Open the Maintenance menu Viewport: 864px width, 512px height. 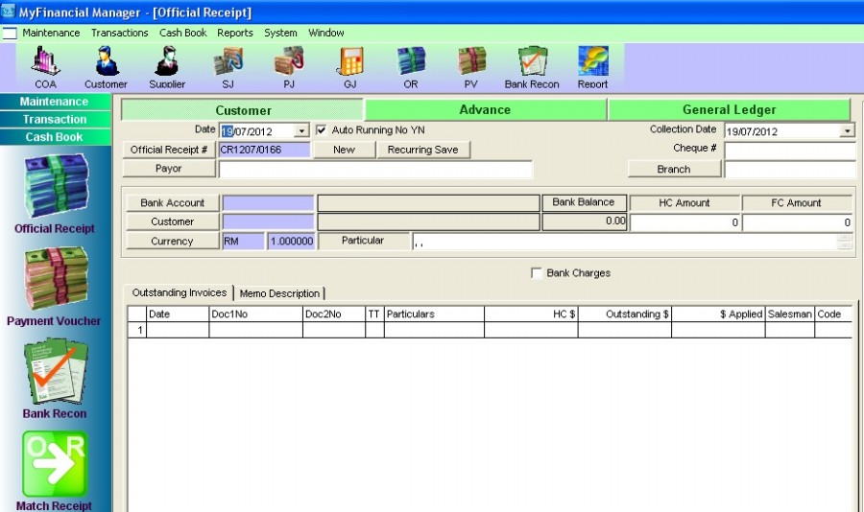[51, 33]
